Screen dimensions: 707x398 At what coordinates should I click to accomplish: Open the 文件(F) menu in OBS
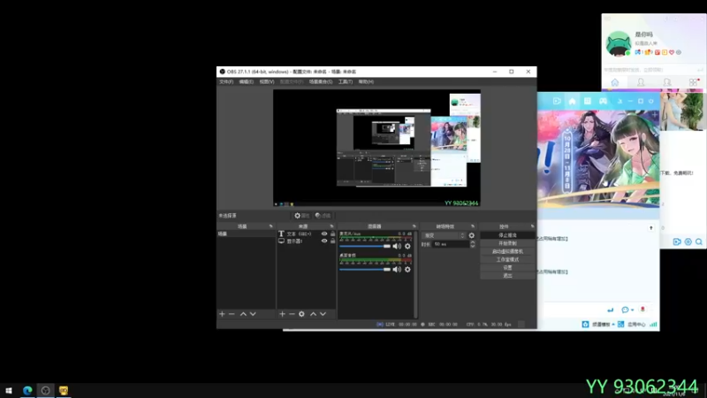tap(226, 81)
